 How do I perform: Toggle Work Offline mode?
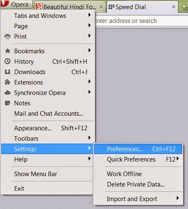click(138, 174)
